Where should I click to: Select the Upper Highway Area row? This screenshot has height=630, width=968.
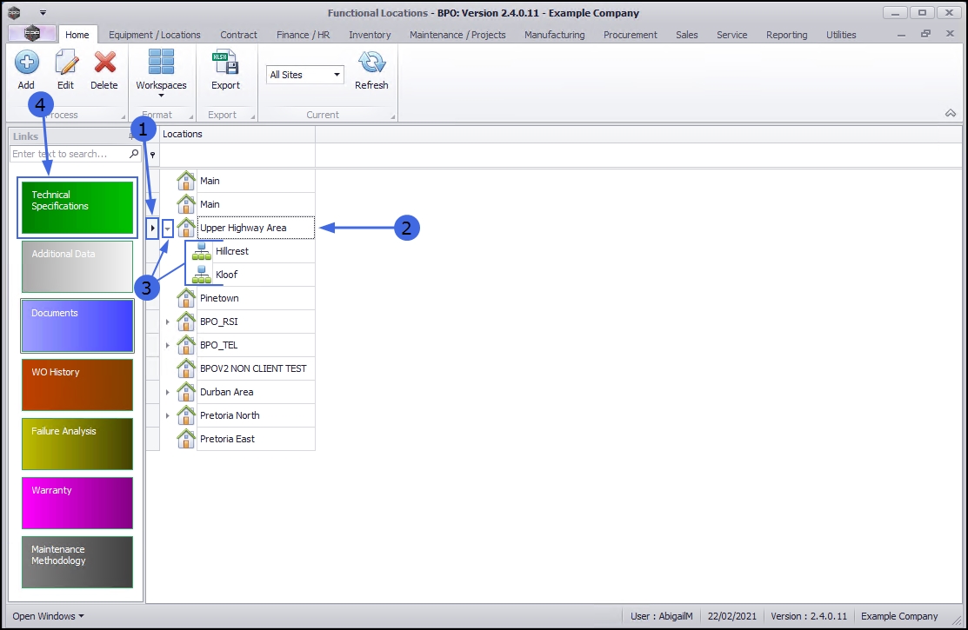point(256,228)
